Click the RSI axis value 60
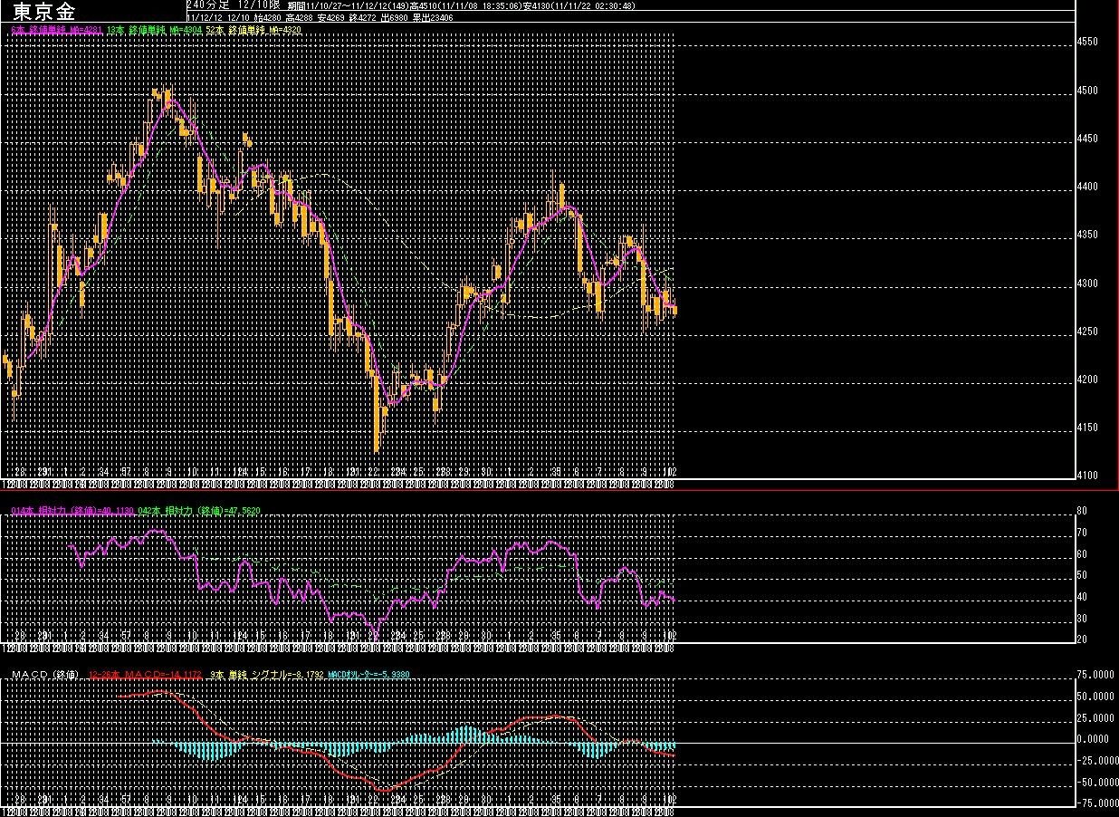The height and width of the screenshot is (817, 1119). [1081, 554]
